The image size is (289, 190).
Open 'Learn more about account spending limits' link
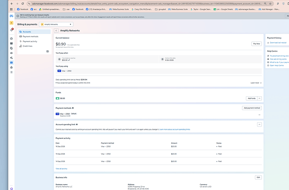click(175, 129)
